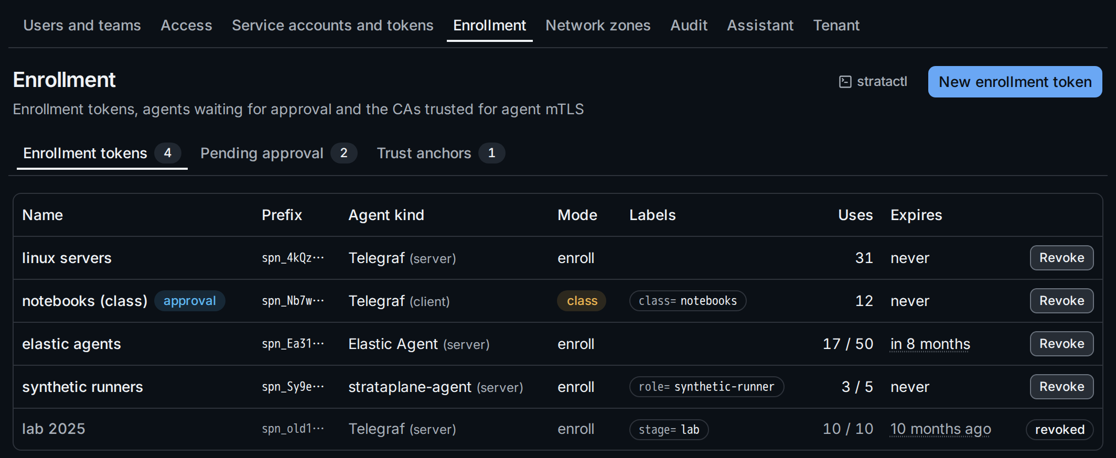This screenshot has width=1116, height=458.
Task: Select the 'linux servers' token name
Action: point(67,258)
